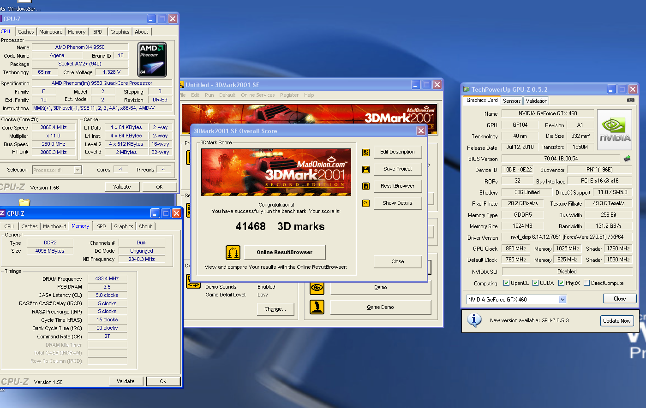Viewport: 646px width, 408px height.
Task: Click Validate in the top CPU-Z window
Action: [122, 187]
